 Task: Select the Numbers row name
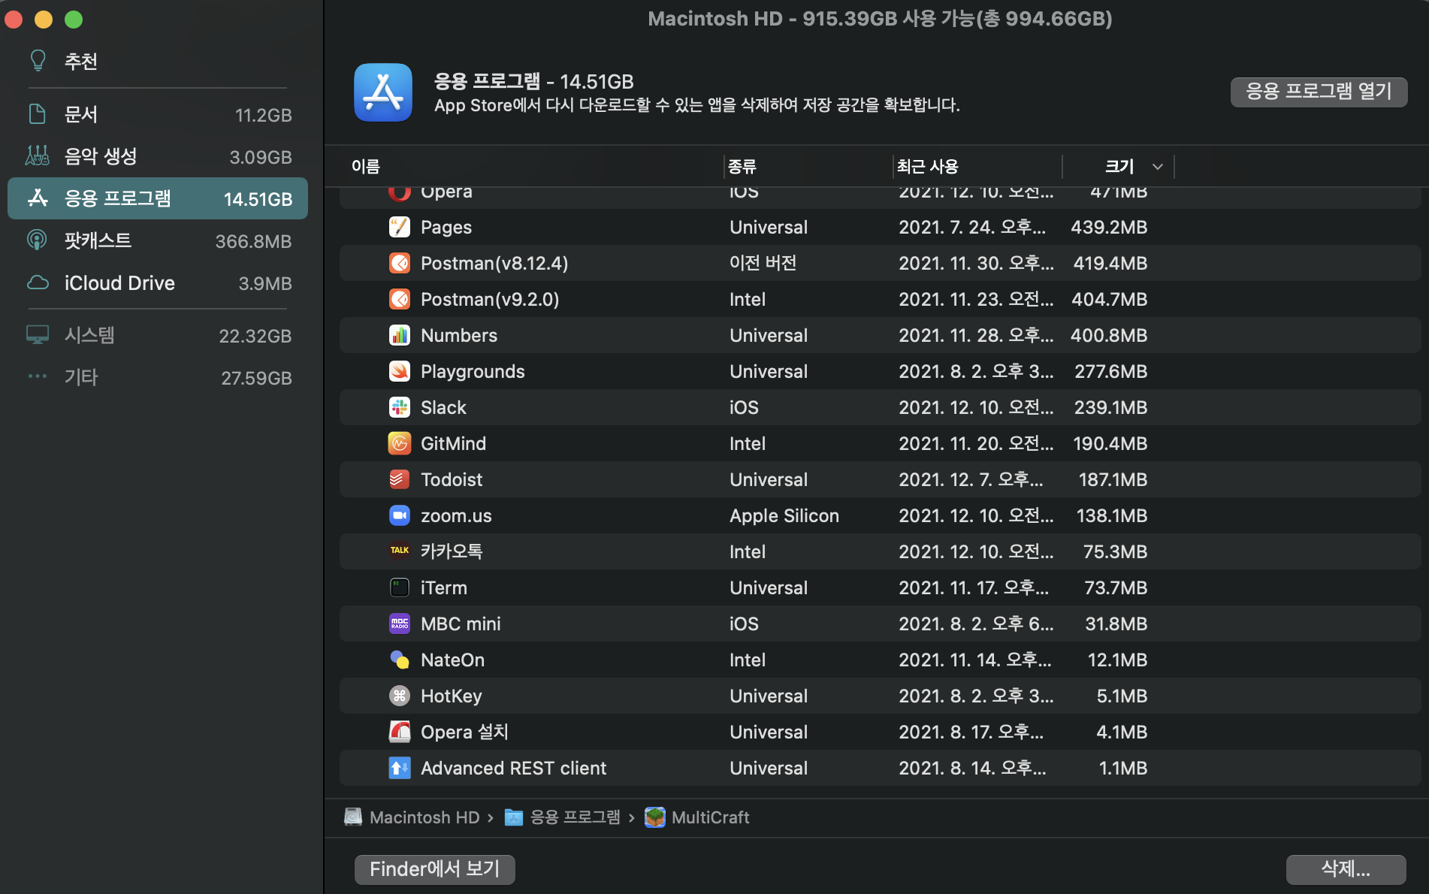click(459, 335)
